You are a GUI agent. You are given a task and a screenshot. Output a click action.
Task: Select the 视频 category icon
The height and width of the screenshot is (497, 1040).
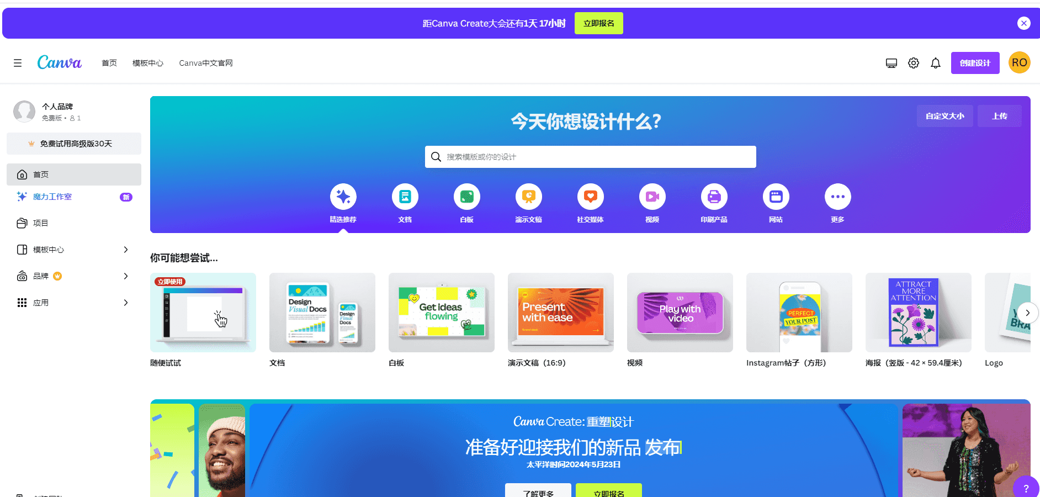(x=652, y=197)
